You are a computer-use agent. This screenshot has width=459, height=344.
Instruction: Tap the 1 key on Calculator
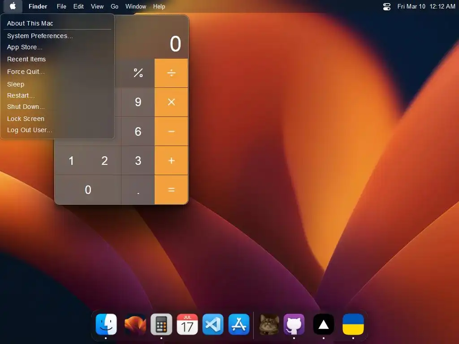coord(71,161)
